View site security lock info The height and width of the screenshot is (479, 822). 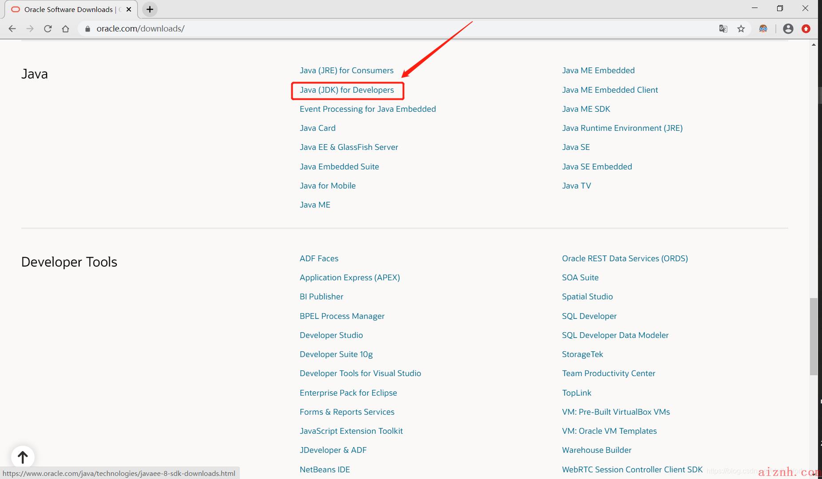(87, 29)
